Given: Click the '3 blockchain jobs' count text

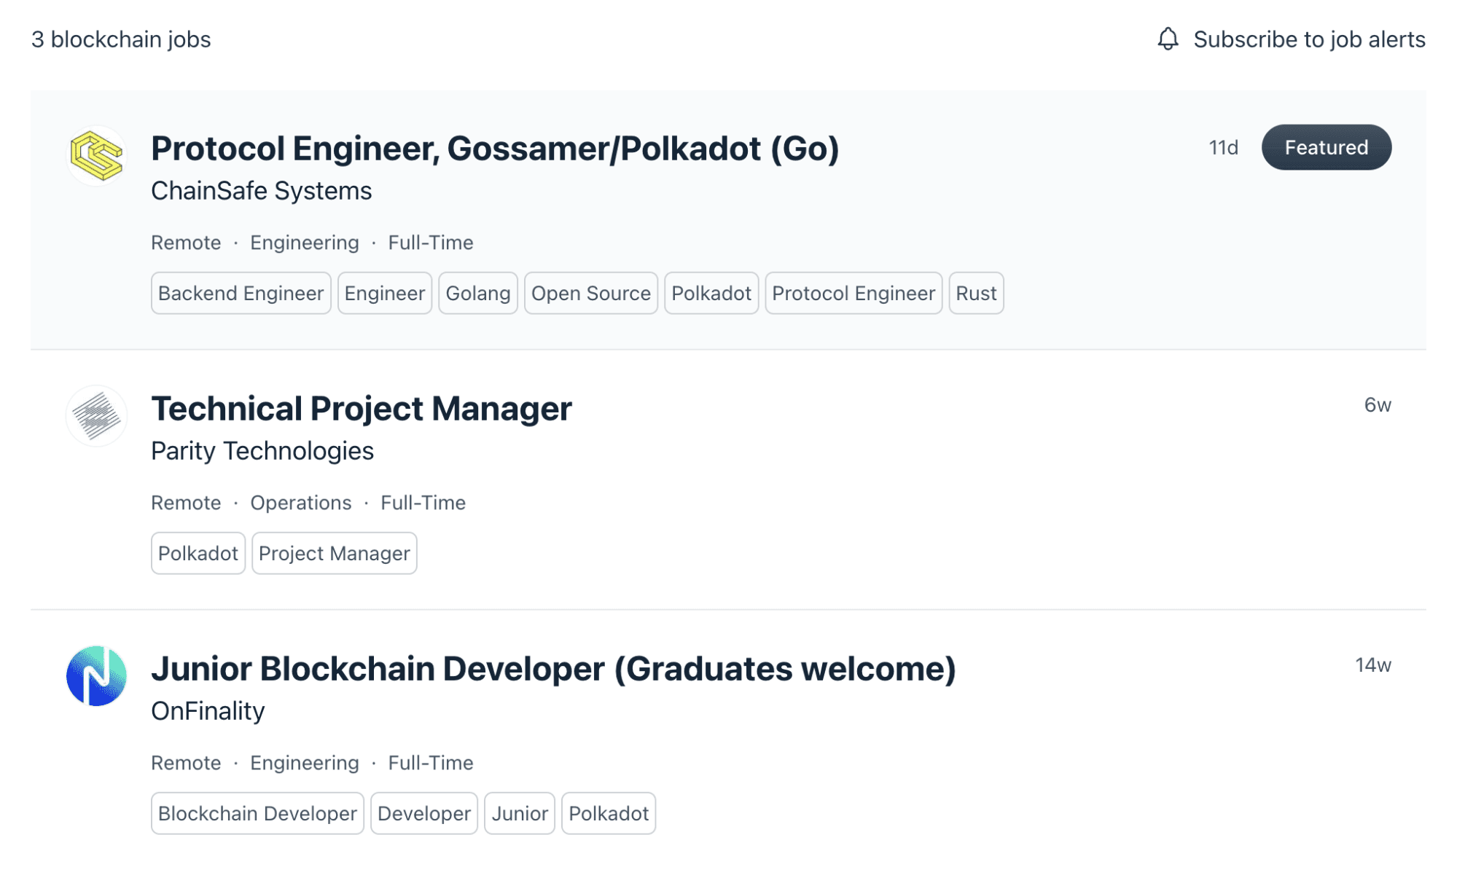Looking at the screenshot, I should click(x=121, y=39).
